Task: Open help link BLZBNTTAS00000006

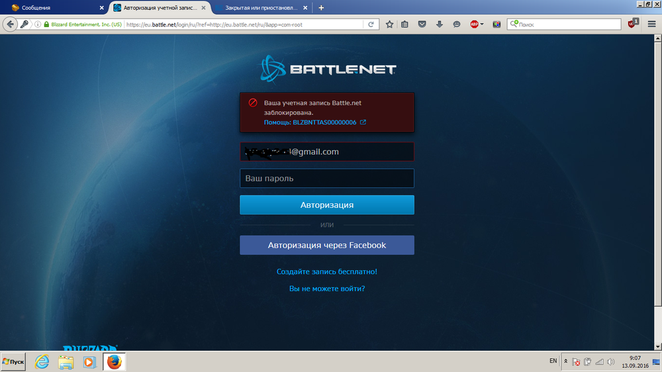Action: pos(310,122)
